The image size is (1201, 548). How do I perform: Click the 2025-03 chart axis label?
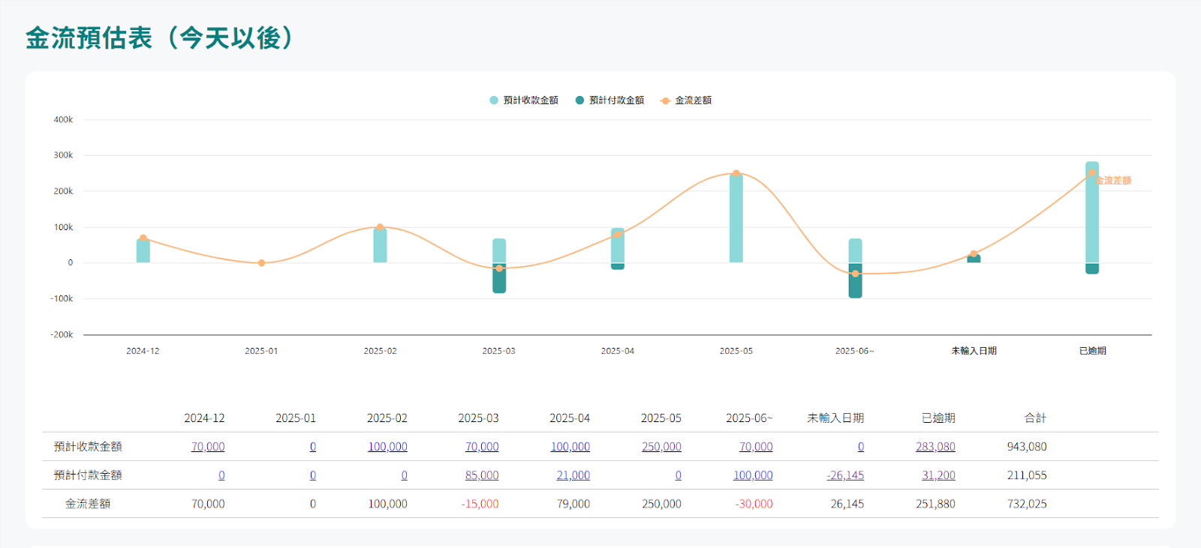pos(499,351)
